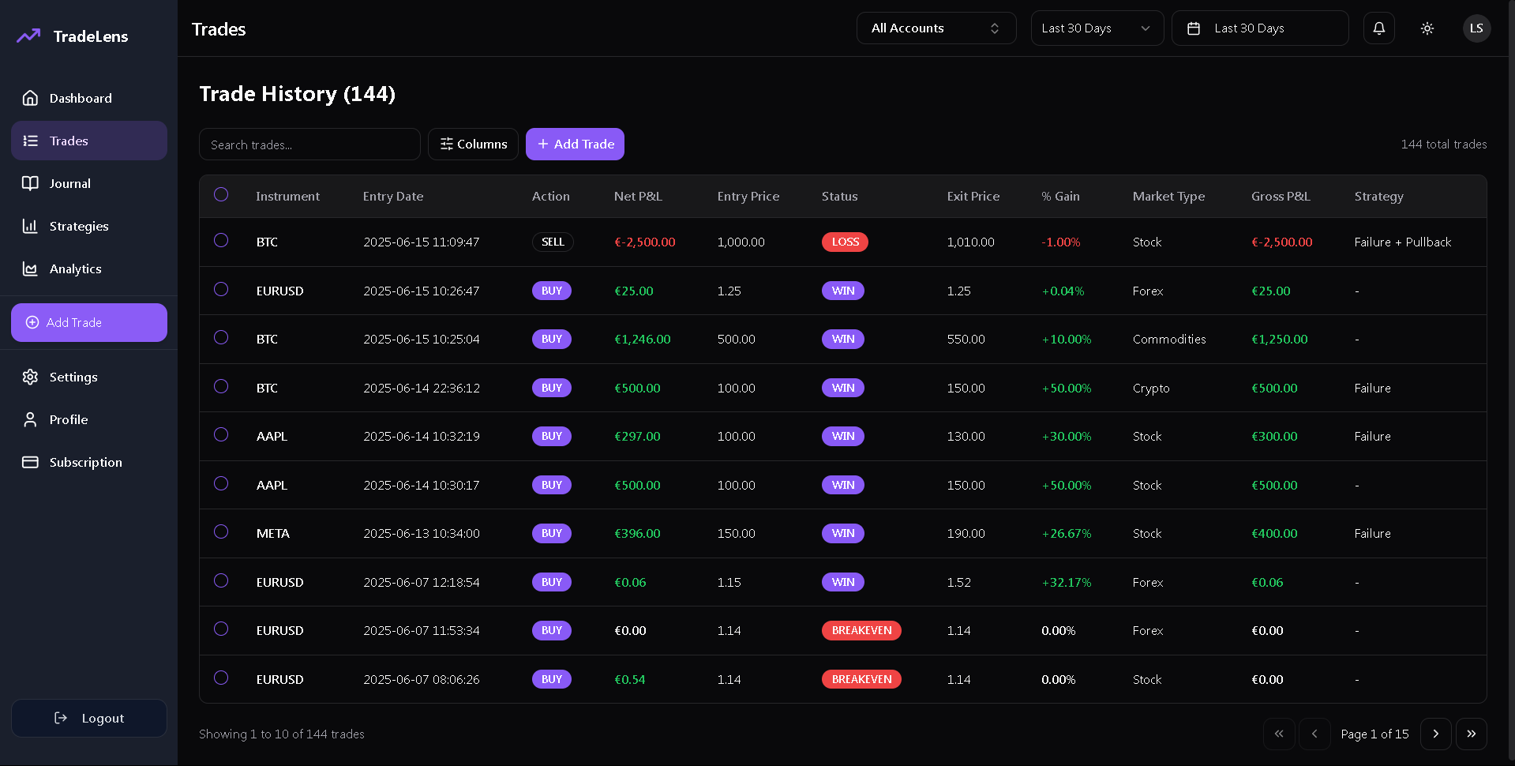Click the Trades menu label in the sidebar
Screen dimensions: 1515x766
click(69, 141)
